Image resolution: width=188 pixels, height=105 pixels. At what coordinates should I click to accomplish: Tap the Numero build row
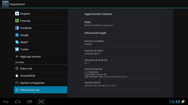click(120, 84)
